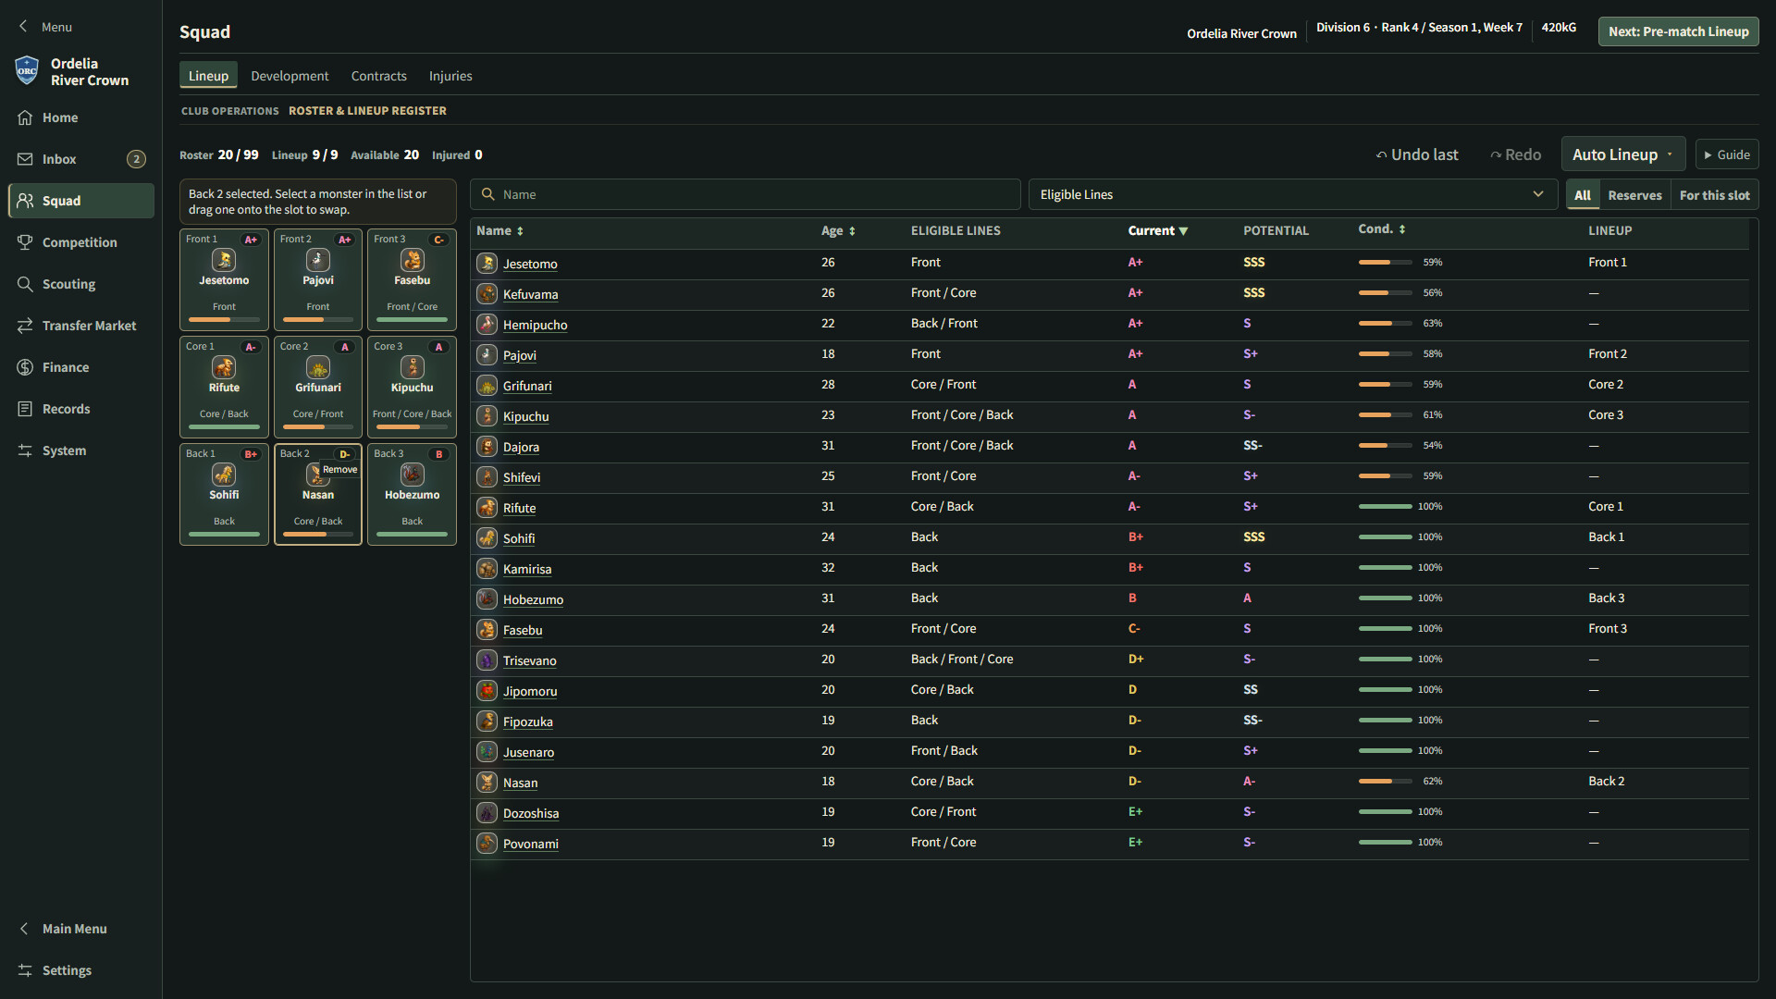Sort by Current rating column
This screenshot has width=1776, height=999.
click(x=1158, y=230)
